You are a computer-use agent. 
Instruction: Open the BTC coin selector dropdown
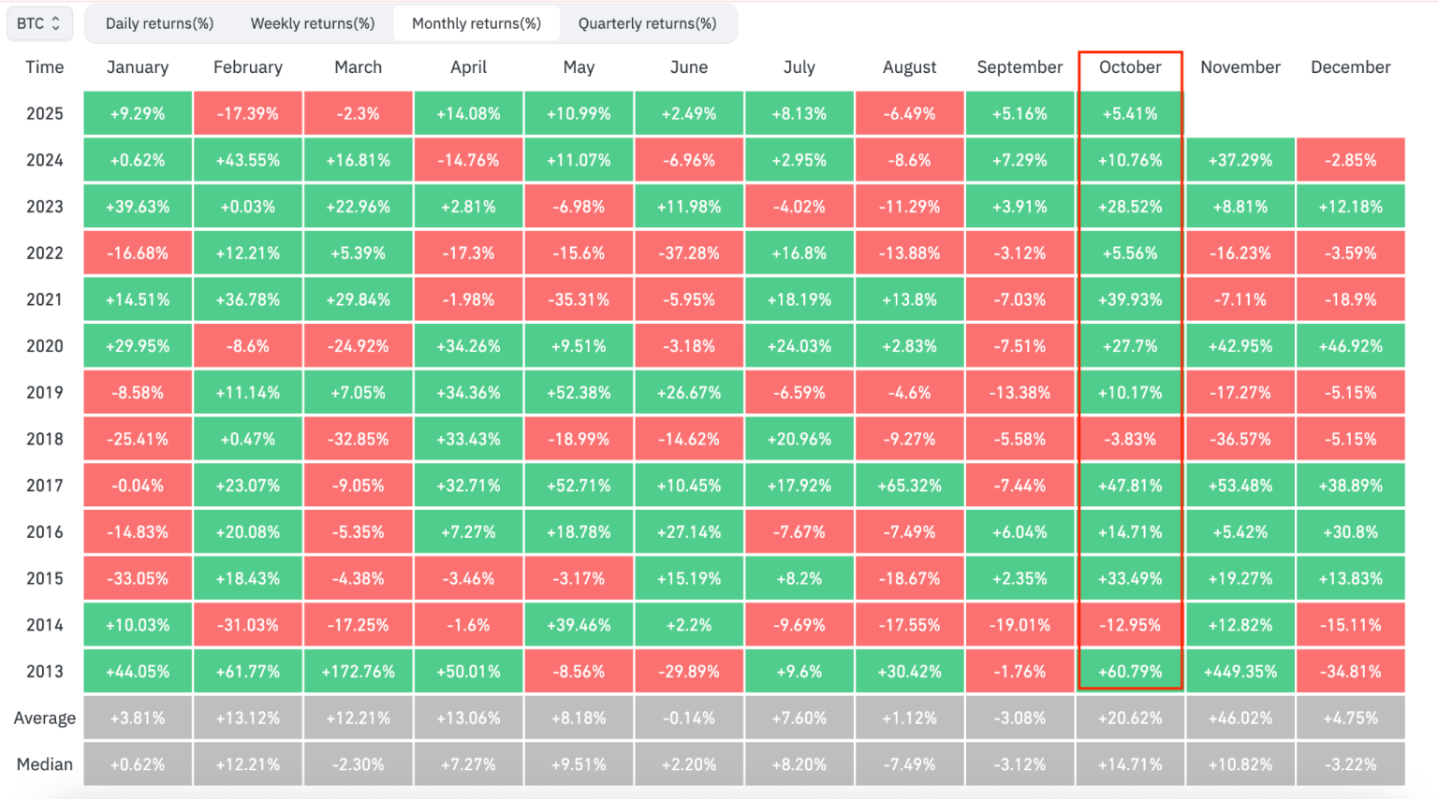pyautogui.click(x=38, y=23)
